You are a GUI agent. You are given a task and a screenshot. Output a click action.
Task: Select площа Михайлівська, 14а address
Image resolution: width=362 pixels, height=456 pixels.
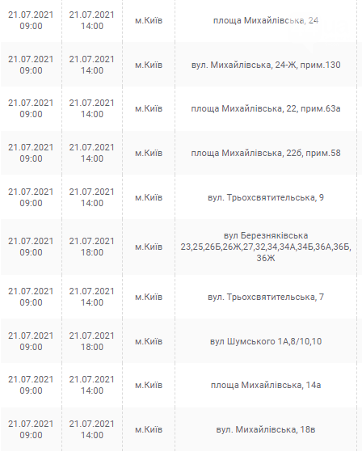click(x=266, y=386)
